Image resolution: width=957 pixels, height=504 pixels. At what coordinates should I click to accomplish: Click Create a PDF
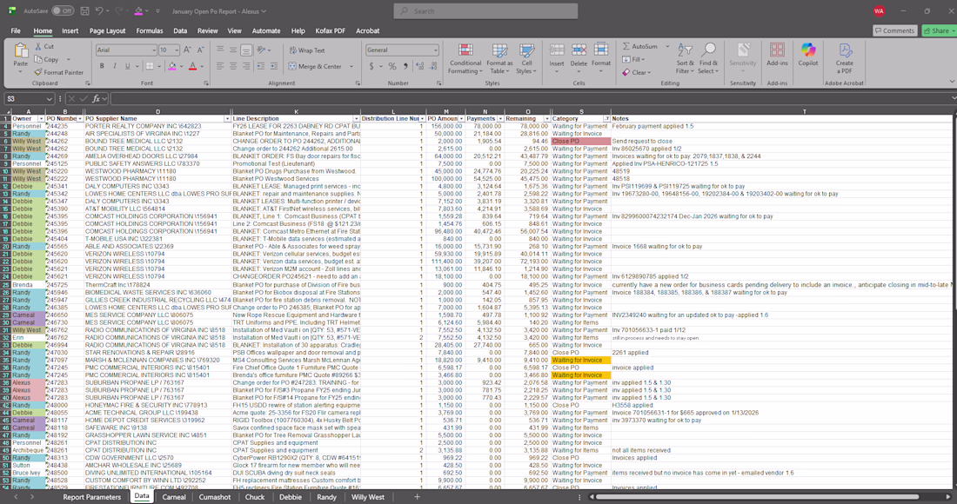coord(845,58)
